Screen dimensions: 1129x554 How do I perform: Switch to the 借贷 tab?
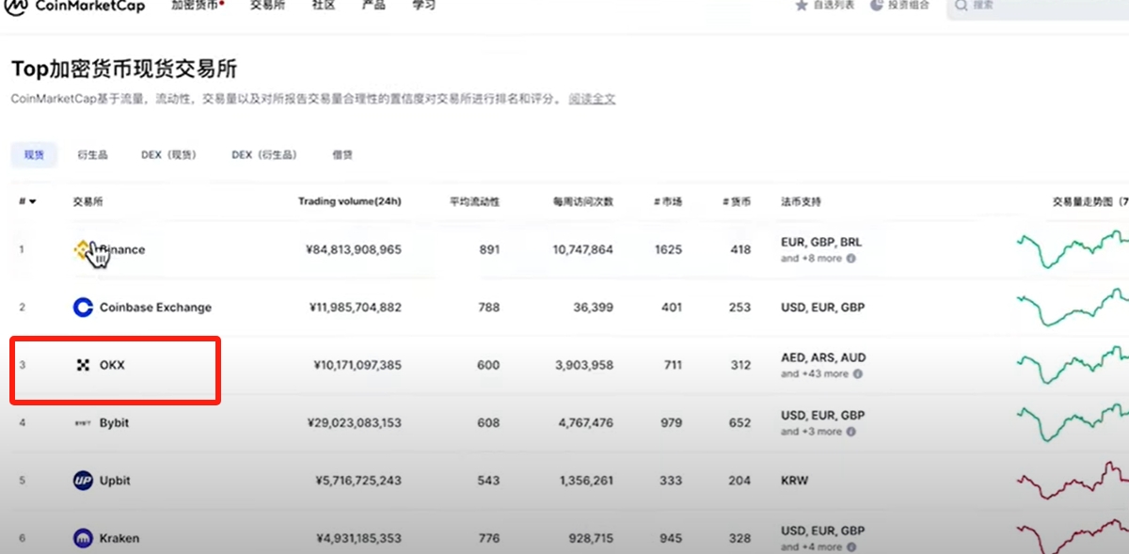(x=342, y=154)
